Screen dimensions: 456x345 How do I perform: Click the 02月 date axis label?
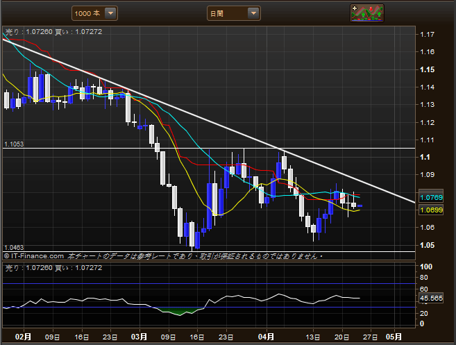pos(23,337)
